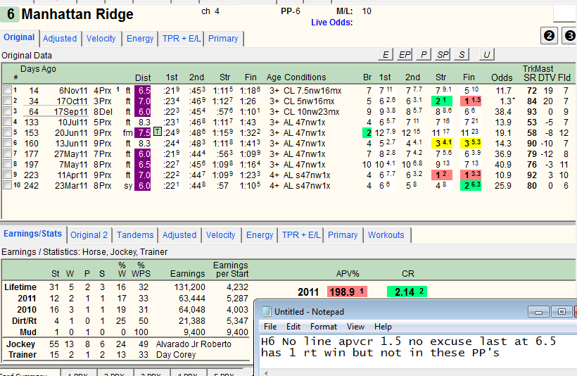Click the Dirt/Rt statistics row label
577x376 pixels.
25,321
